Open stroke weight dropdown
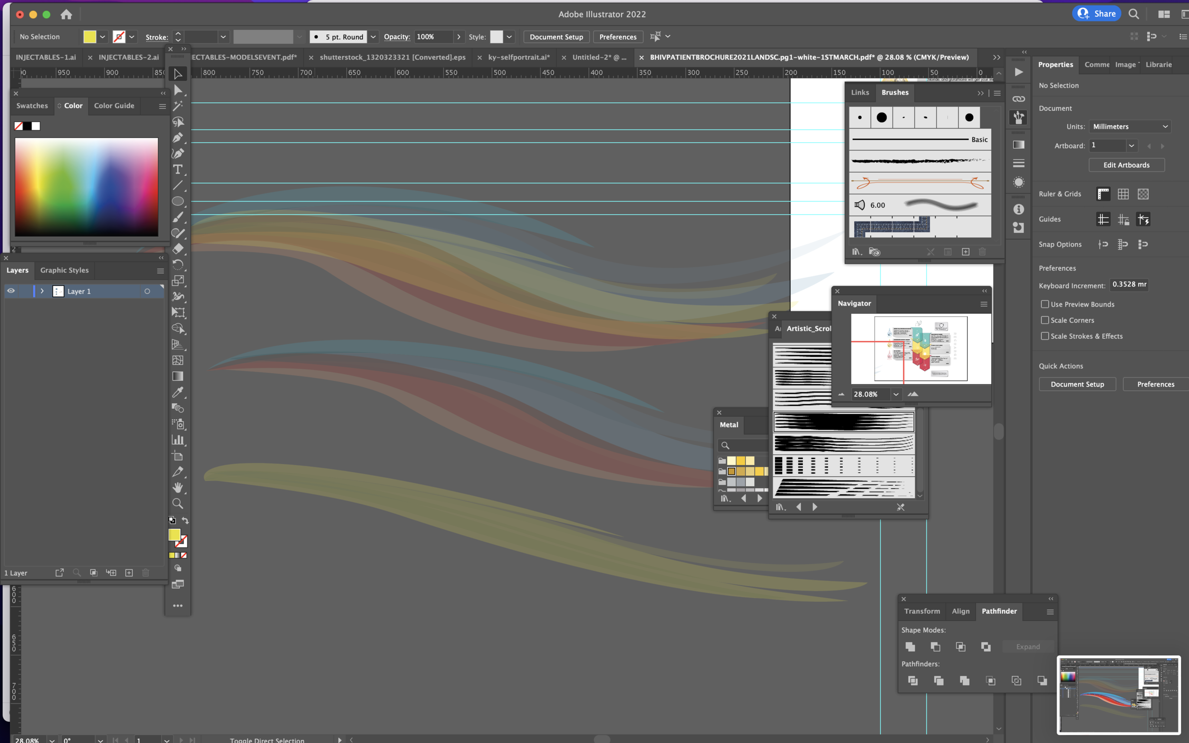Viewport: 1189px width, 743px height. click(223, 37)
